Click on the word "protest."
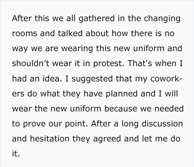The width and height of the screenshot is (194, 167). (x=109, y=64)
